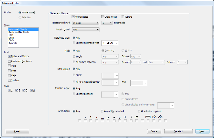The image size is (214, 138).
Task: Choose Specific notehead type radio button
Action: coord(74,43)
